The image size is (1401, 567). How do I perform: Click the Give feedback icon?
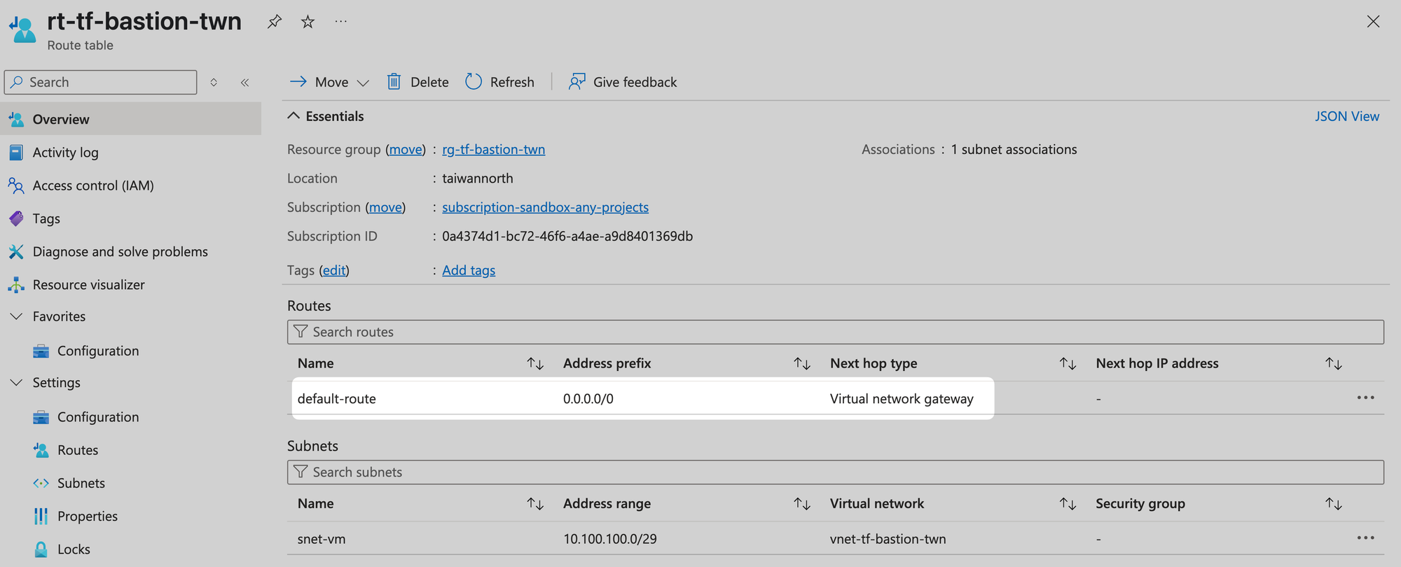click(577, 82)
